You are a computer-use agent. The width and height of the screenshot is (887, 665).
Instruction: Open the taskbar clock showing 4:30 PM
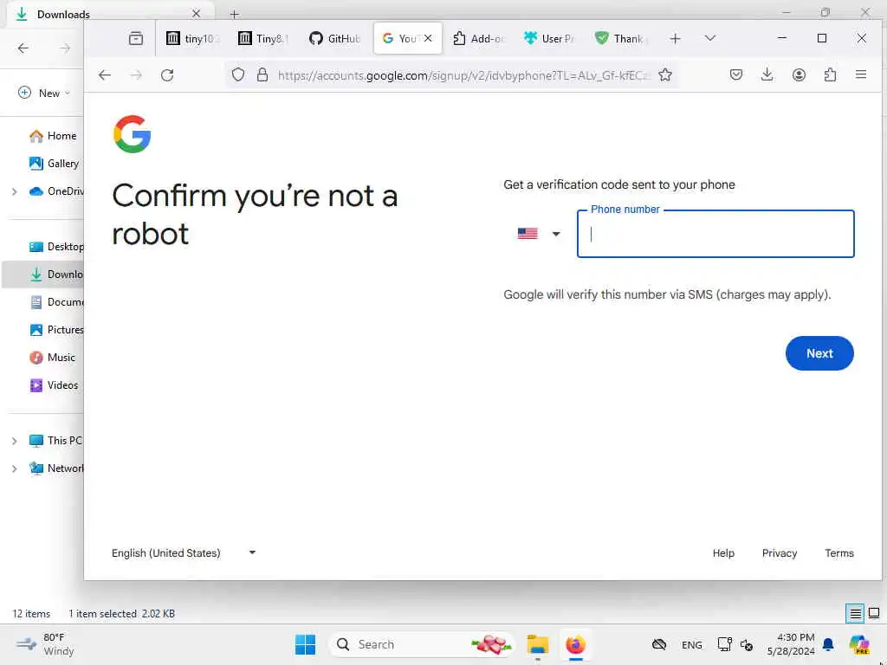[x=791, y=644]
